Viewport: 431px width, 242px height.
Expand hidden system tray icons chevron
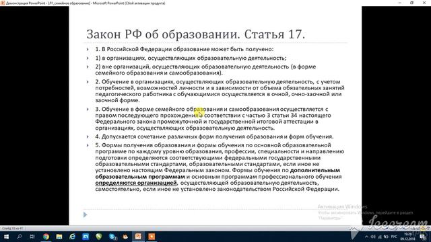coord(366,237)
